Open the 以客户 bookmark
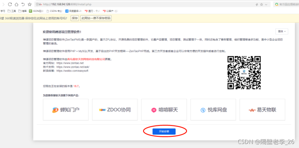This screenshot has width=299, height=148. pyautogui.click(x=110, y=11)
